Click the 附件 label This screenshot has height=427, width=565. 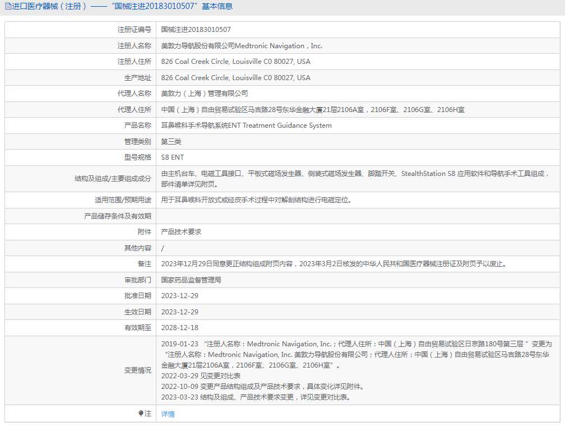point(145,232)
